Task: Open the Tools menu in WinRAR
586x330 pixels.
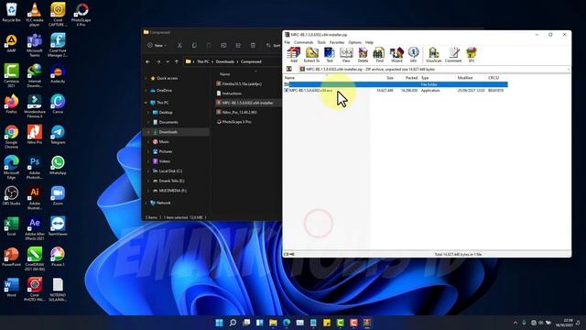Action: (321, 42)
